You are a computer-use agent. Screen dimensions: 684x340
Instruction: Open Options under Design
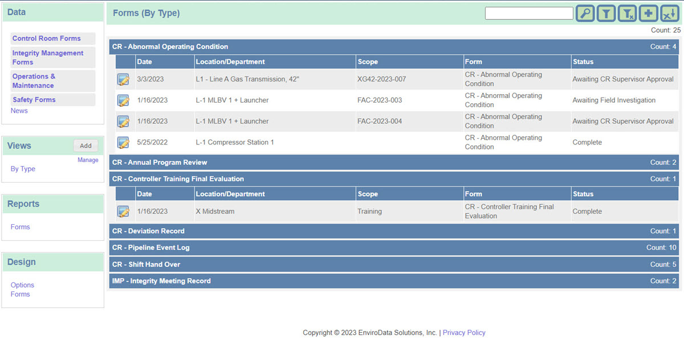(x=22, y=285)
